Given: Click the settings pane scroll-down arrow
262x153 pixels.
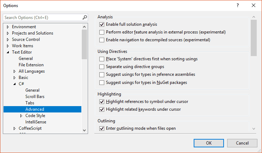Looking at the screenshot, I should [x=254, y=129].
